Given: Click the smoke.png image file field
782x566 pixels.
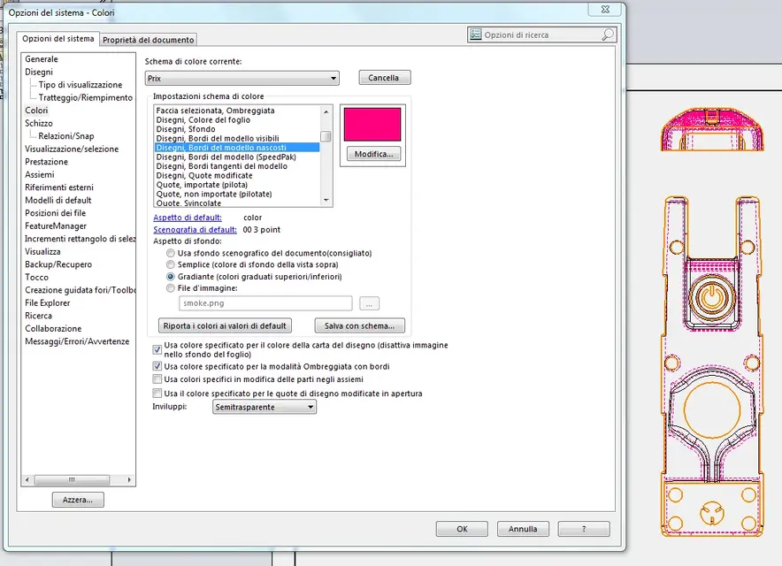Looking at the screenshot, I should click(265, 303).
